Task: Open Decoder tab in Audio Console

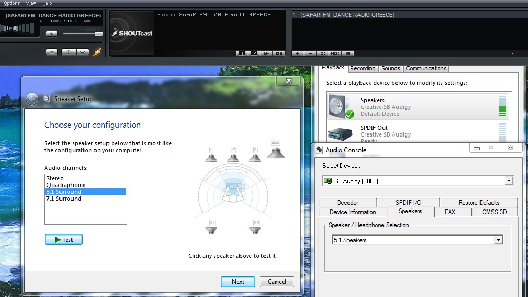Action: click(347, 203)
